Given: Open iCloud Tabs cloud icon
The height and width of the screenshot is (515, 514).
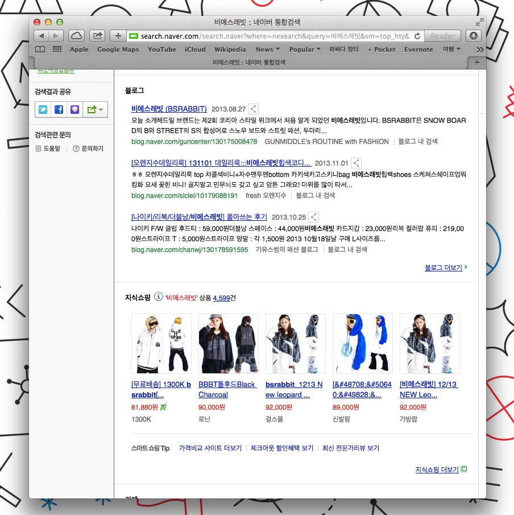Looking at the screenshot, I should point(77,36).
